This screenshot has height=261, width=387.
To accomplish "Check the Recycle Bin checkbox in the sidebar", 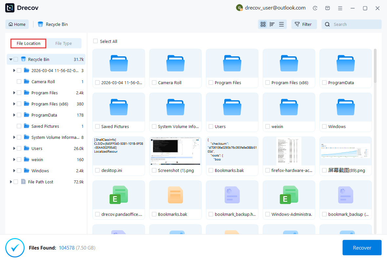I will (15, 59).
